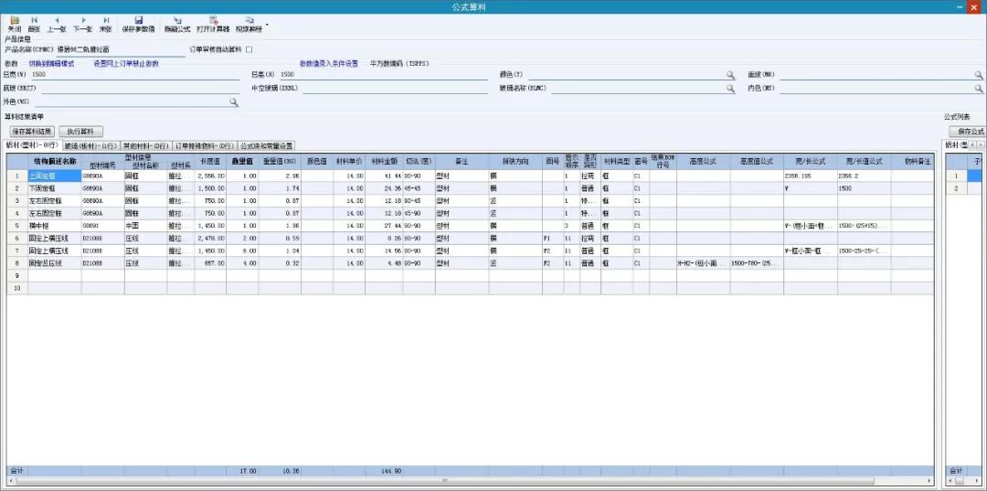Viewport: 987px width, 491px height.
Task: Select cell 上固定框 in row 1
Action: (x=55, y=176)
